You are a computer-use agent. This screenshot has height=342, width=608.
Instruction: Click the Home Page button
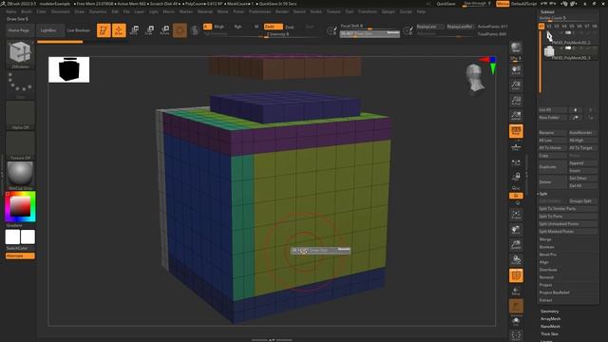[x=19, y=30]
